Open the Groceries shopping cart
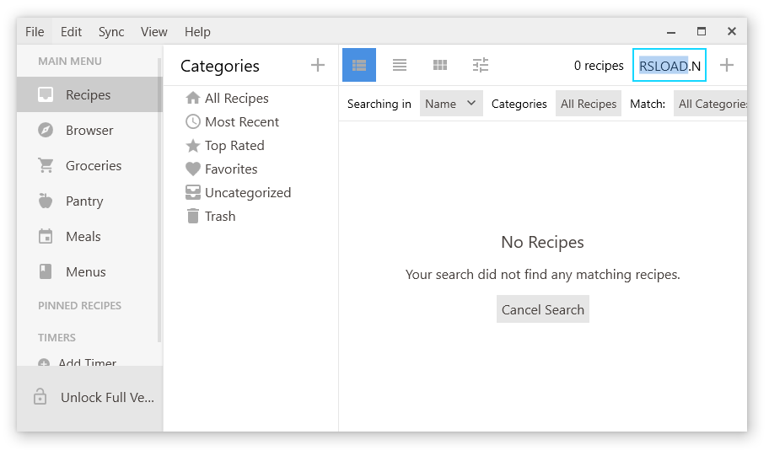 click(x=93, y=166)
